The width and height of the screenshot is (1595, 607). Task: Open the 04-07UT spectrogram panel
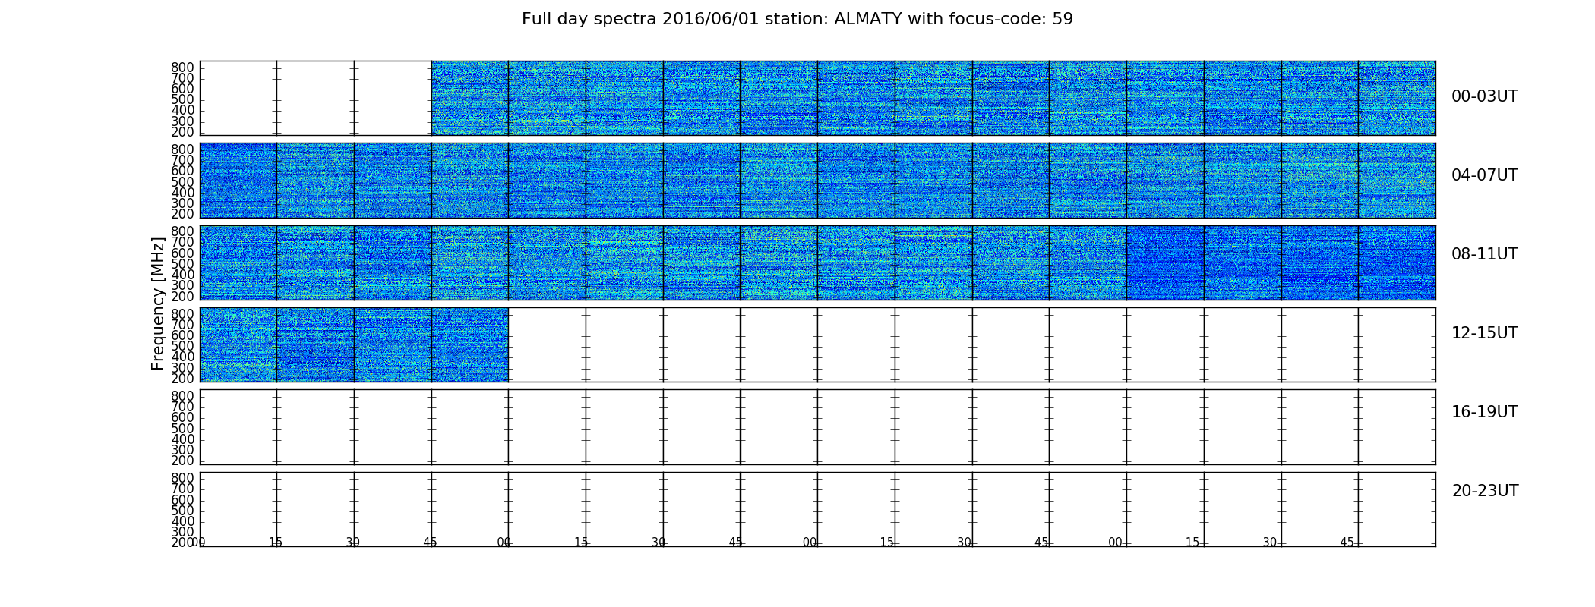[817, 181]
